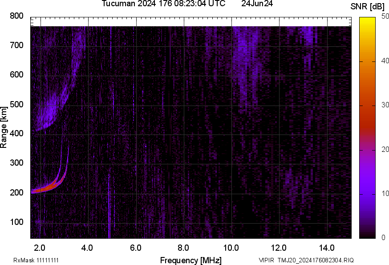Click the VIPIR RIQ filename label

tap(306, 260)
